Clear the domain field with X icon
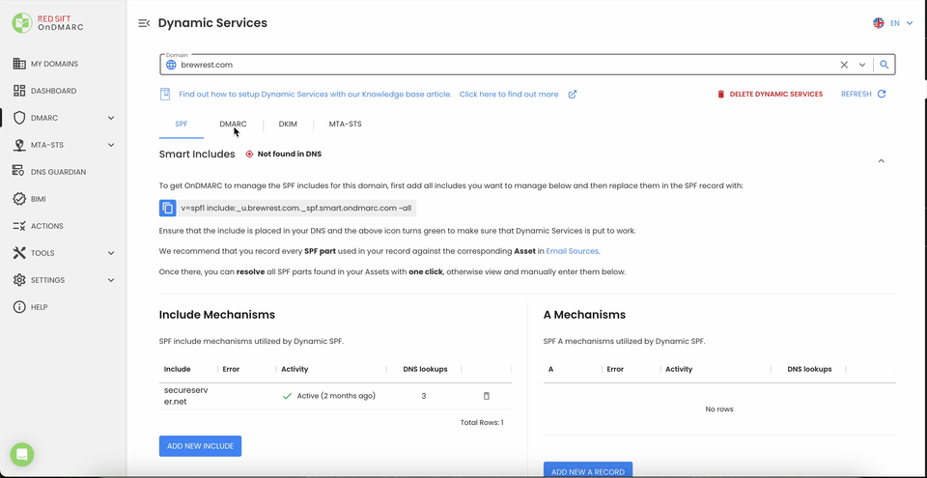 [x=844, y=65]
